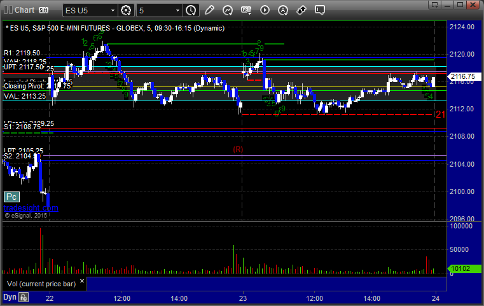484x306 pixels.
Task: Open the studies chart-line icon menu
Action: [228, 10]
